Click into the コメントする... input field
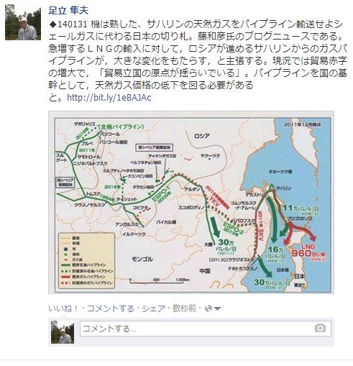Screen dimensions: 353x366 click(206, 329)
